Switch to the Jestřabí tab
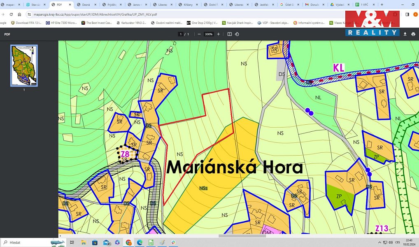 tap(264, 5)
